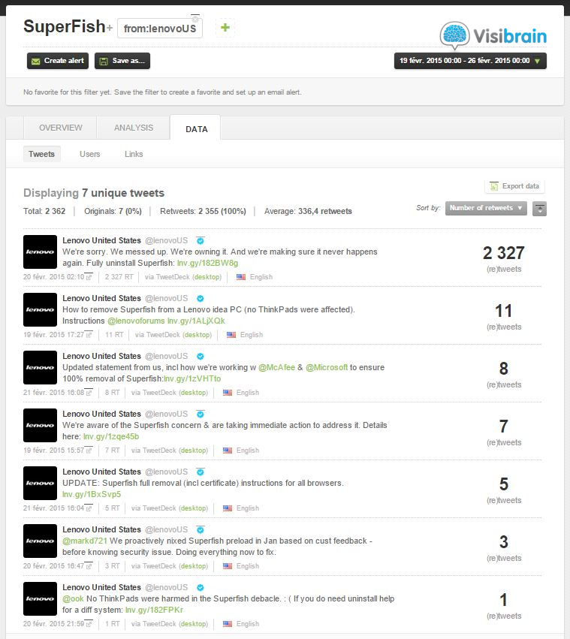Click verified badge on the "We're sorry" tweet

201,240
